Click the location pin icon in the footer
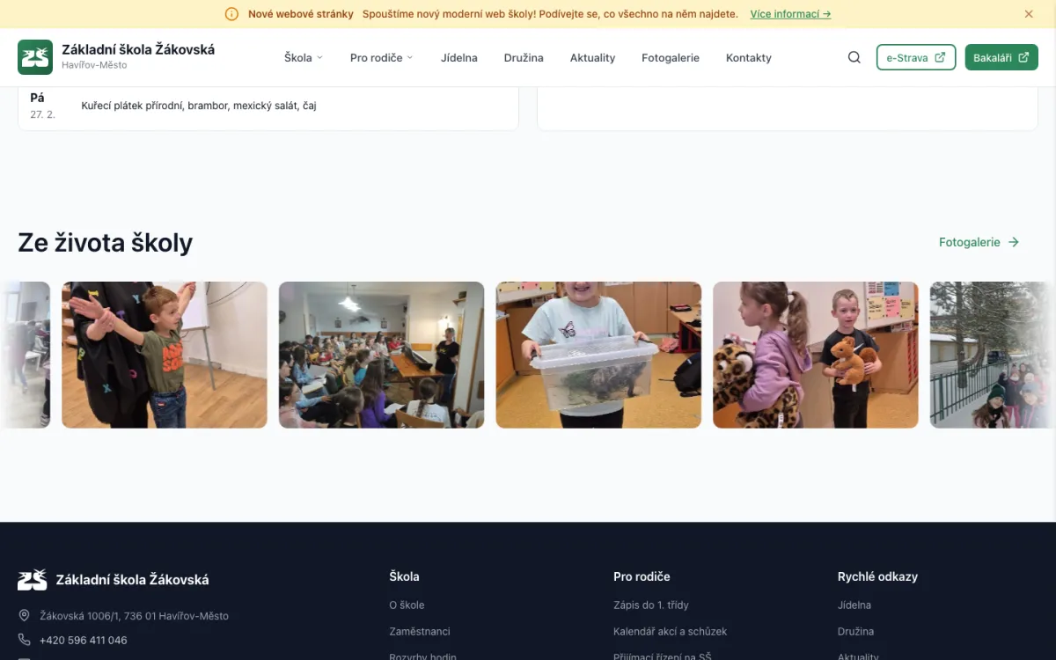 tap(25, 616)
